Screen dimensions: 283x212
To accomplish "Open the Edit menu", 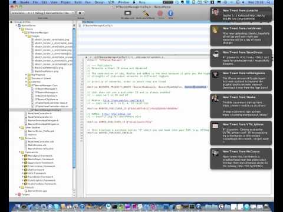I will tap(44, 2).
